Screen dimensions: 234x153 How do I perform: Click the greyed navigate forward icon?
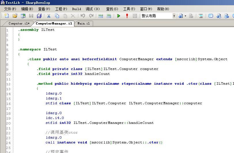(191, 16)
